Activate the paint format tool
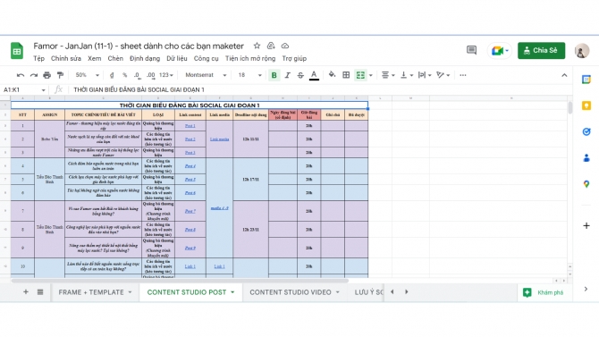 60,75
